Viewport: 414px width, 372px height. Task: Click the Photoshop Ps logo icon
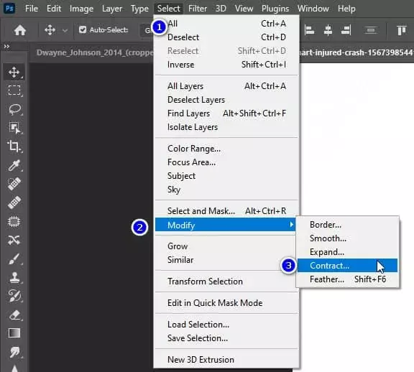pos(9,8)
